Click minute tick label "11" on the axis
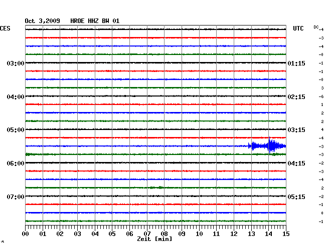This screenshot has width=326, height=247. pos(216,233)
